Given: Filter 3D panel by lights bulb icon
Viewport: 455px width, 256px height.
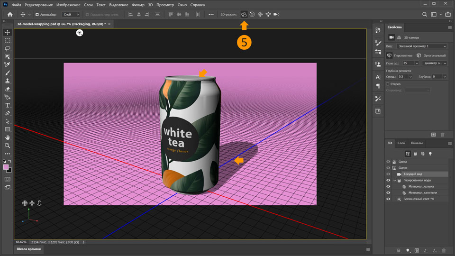Looking at the screenshot, I should (x=430, y=154).
